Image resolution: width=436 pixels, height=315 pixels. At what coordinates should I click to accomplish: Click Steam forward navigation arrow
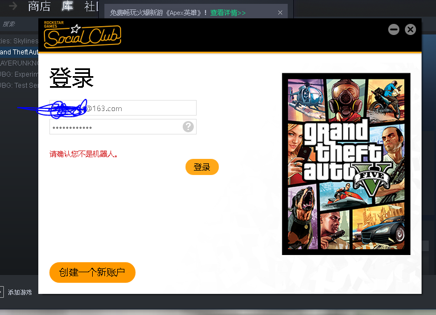[x=13, y=6]
